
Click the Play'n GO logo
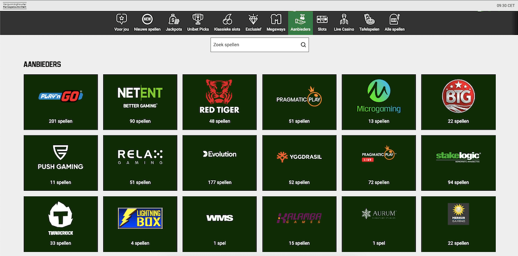[61, 96]
